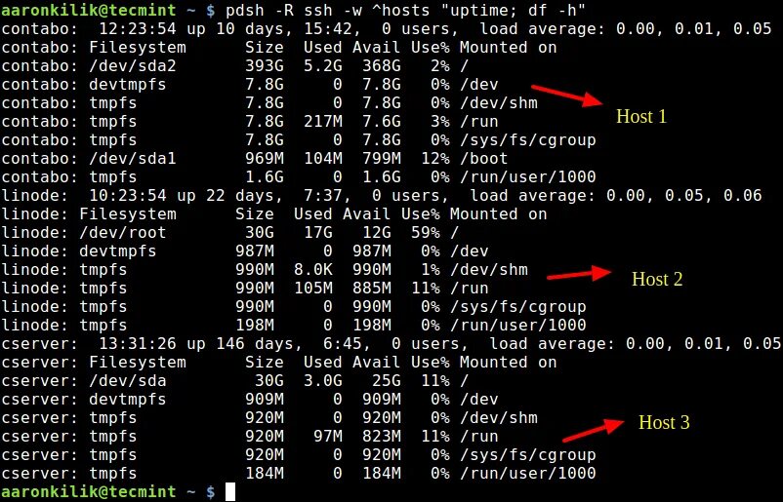This screenshot has width=783, height=502.
Task: Click the contabo /boot mount entry
Action: tap(483, 159)
